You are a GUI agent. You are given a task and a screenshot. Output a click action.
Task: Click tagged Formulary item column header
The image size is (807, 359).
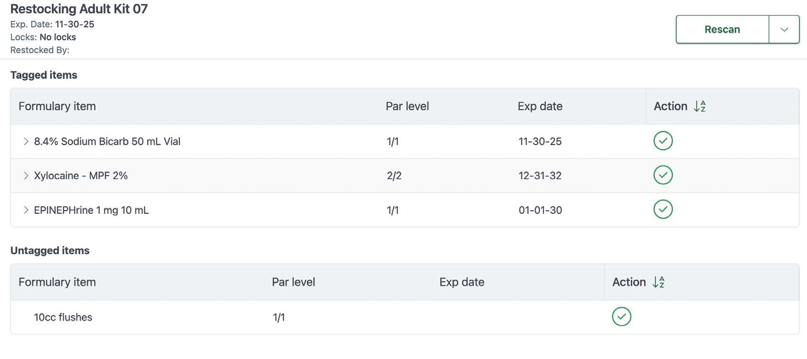[x=57, y=106]
